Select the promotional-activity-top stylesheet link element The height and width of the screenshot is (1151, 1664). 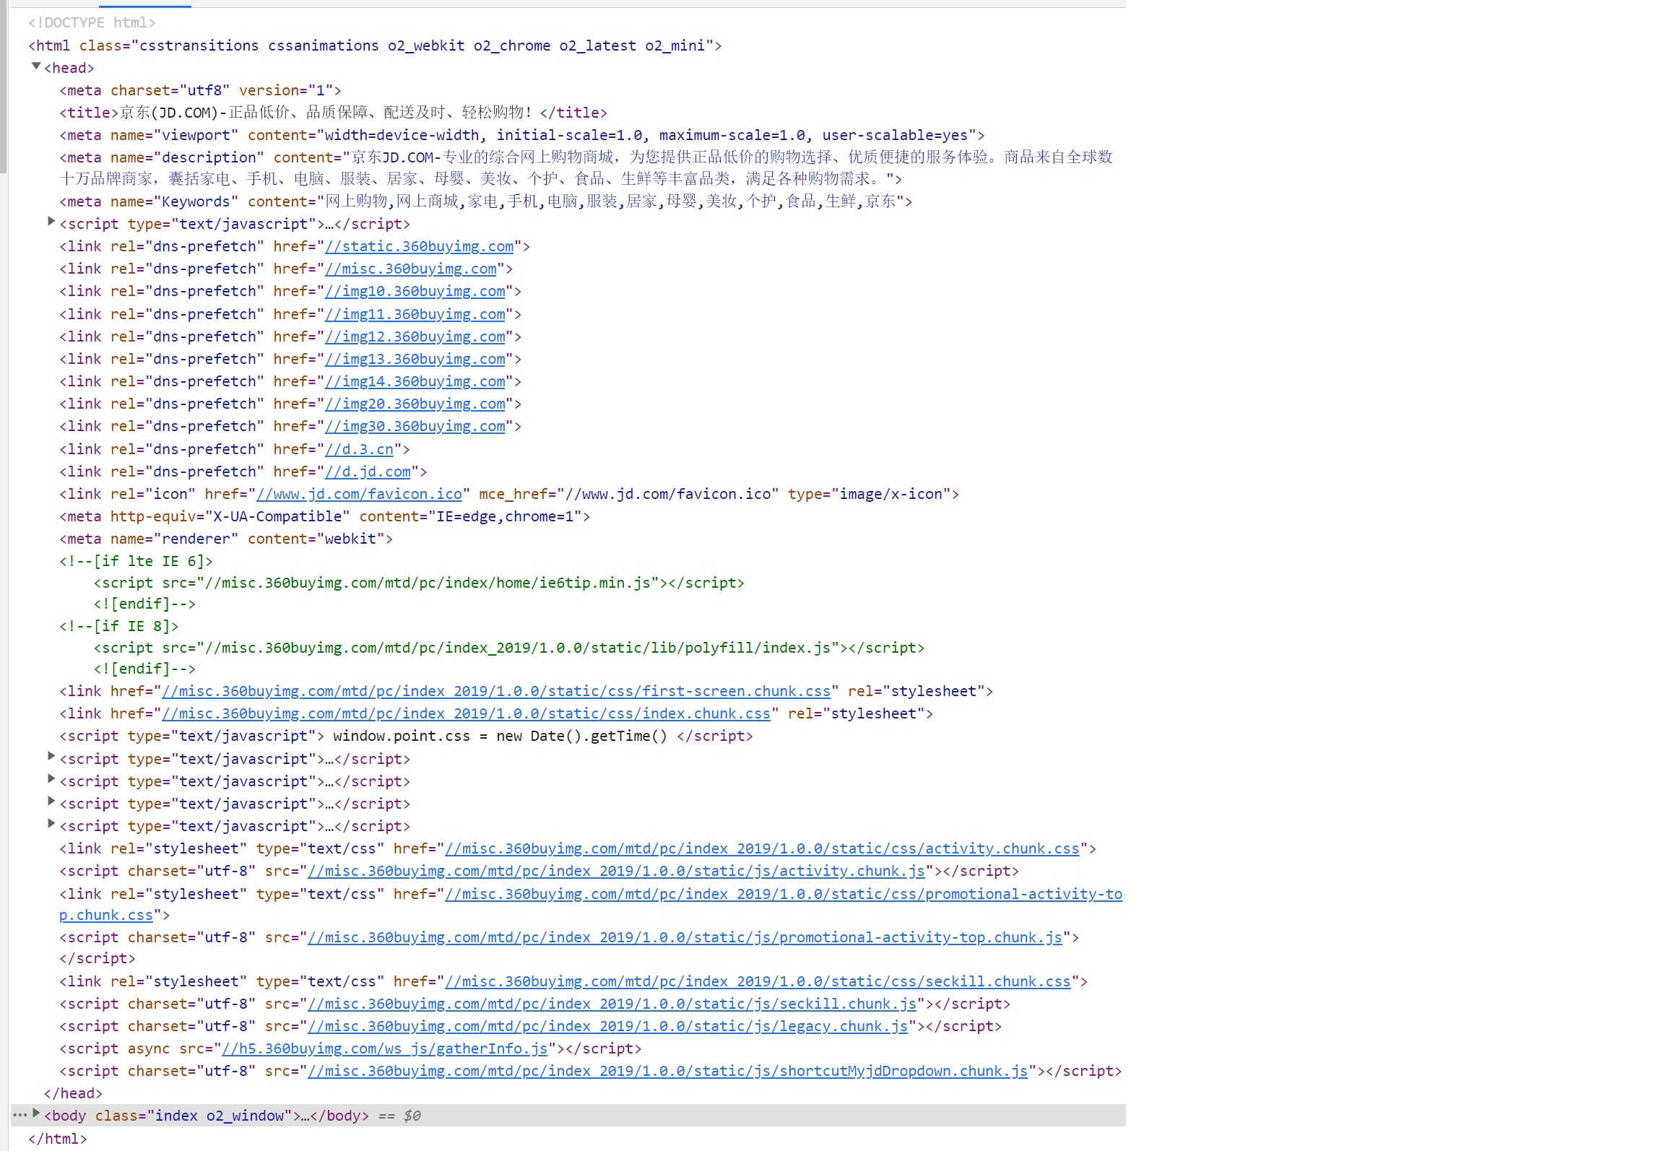pos(591,904)
